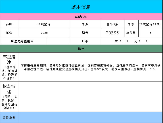
Task: Select the 门板 label cell
Action: click(x=85, y=41)
